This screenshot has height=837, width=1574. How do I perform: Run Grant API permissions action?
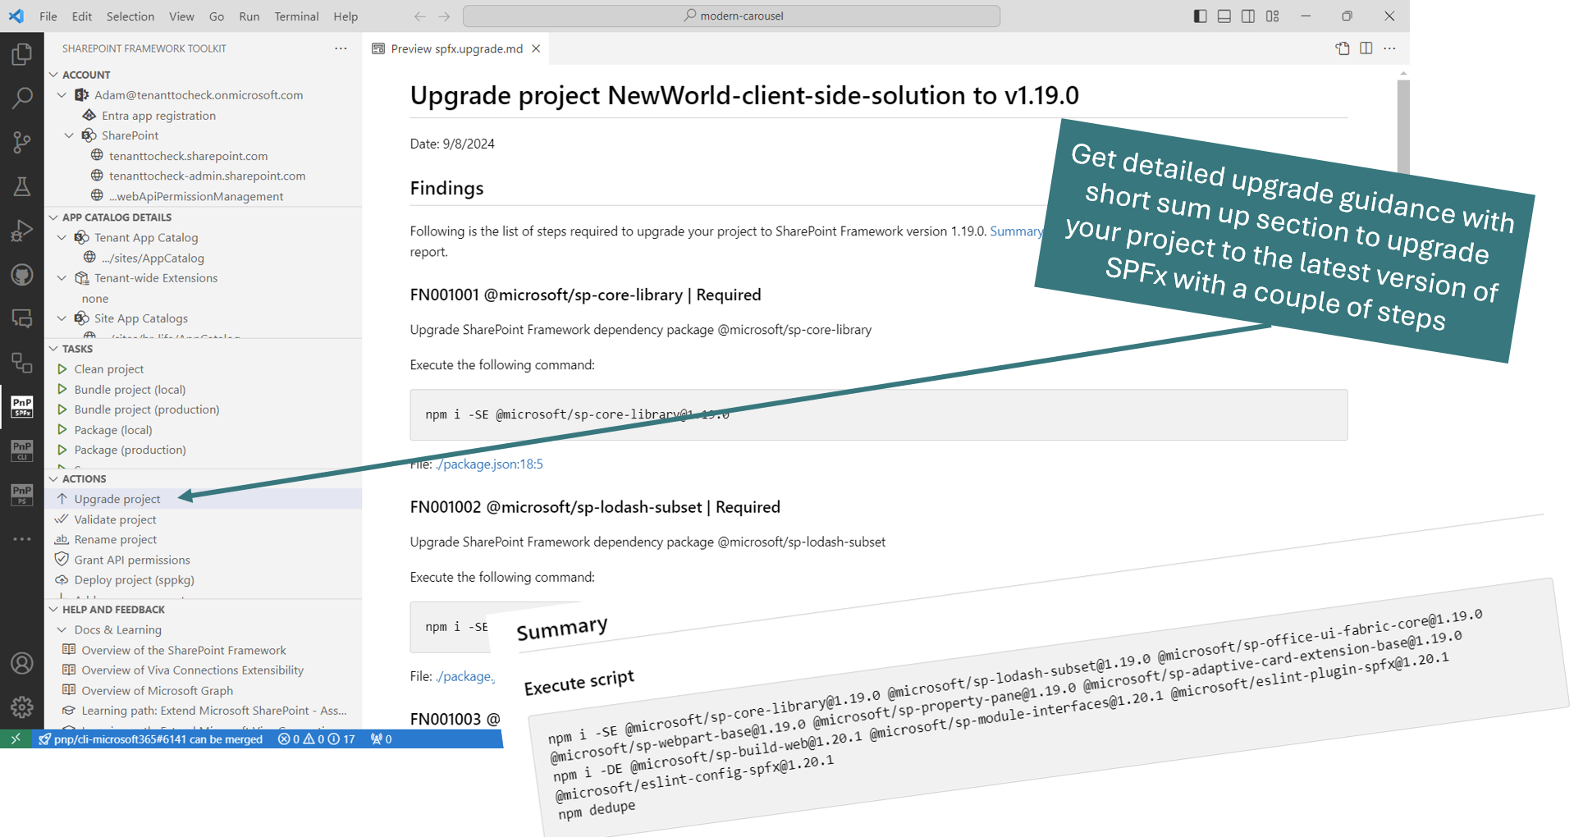click(x=203, y=560)
